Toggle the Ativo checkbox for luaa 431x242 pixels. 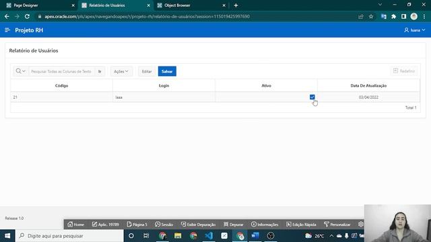pos(312,97)
